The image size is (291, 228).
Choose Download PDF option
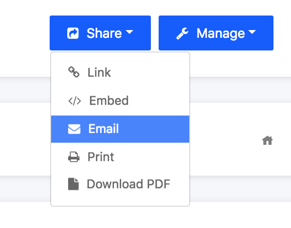pyautogui.click(x=120, y=184)
